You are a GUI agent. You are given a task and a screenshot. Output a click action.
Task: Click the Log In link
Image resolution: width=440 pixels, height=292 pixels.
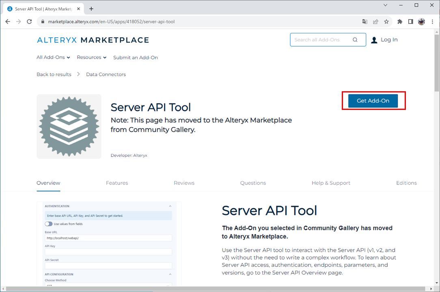click(389, 40)
